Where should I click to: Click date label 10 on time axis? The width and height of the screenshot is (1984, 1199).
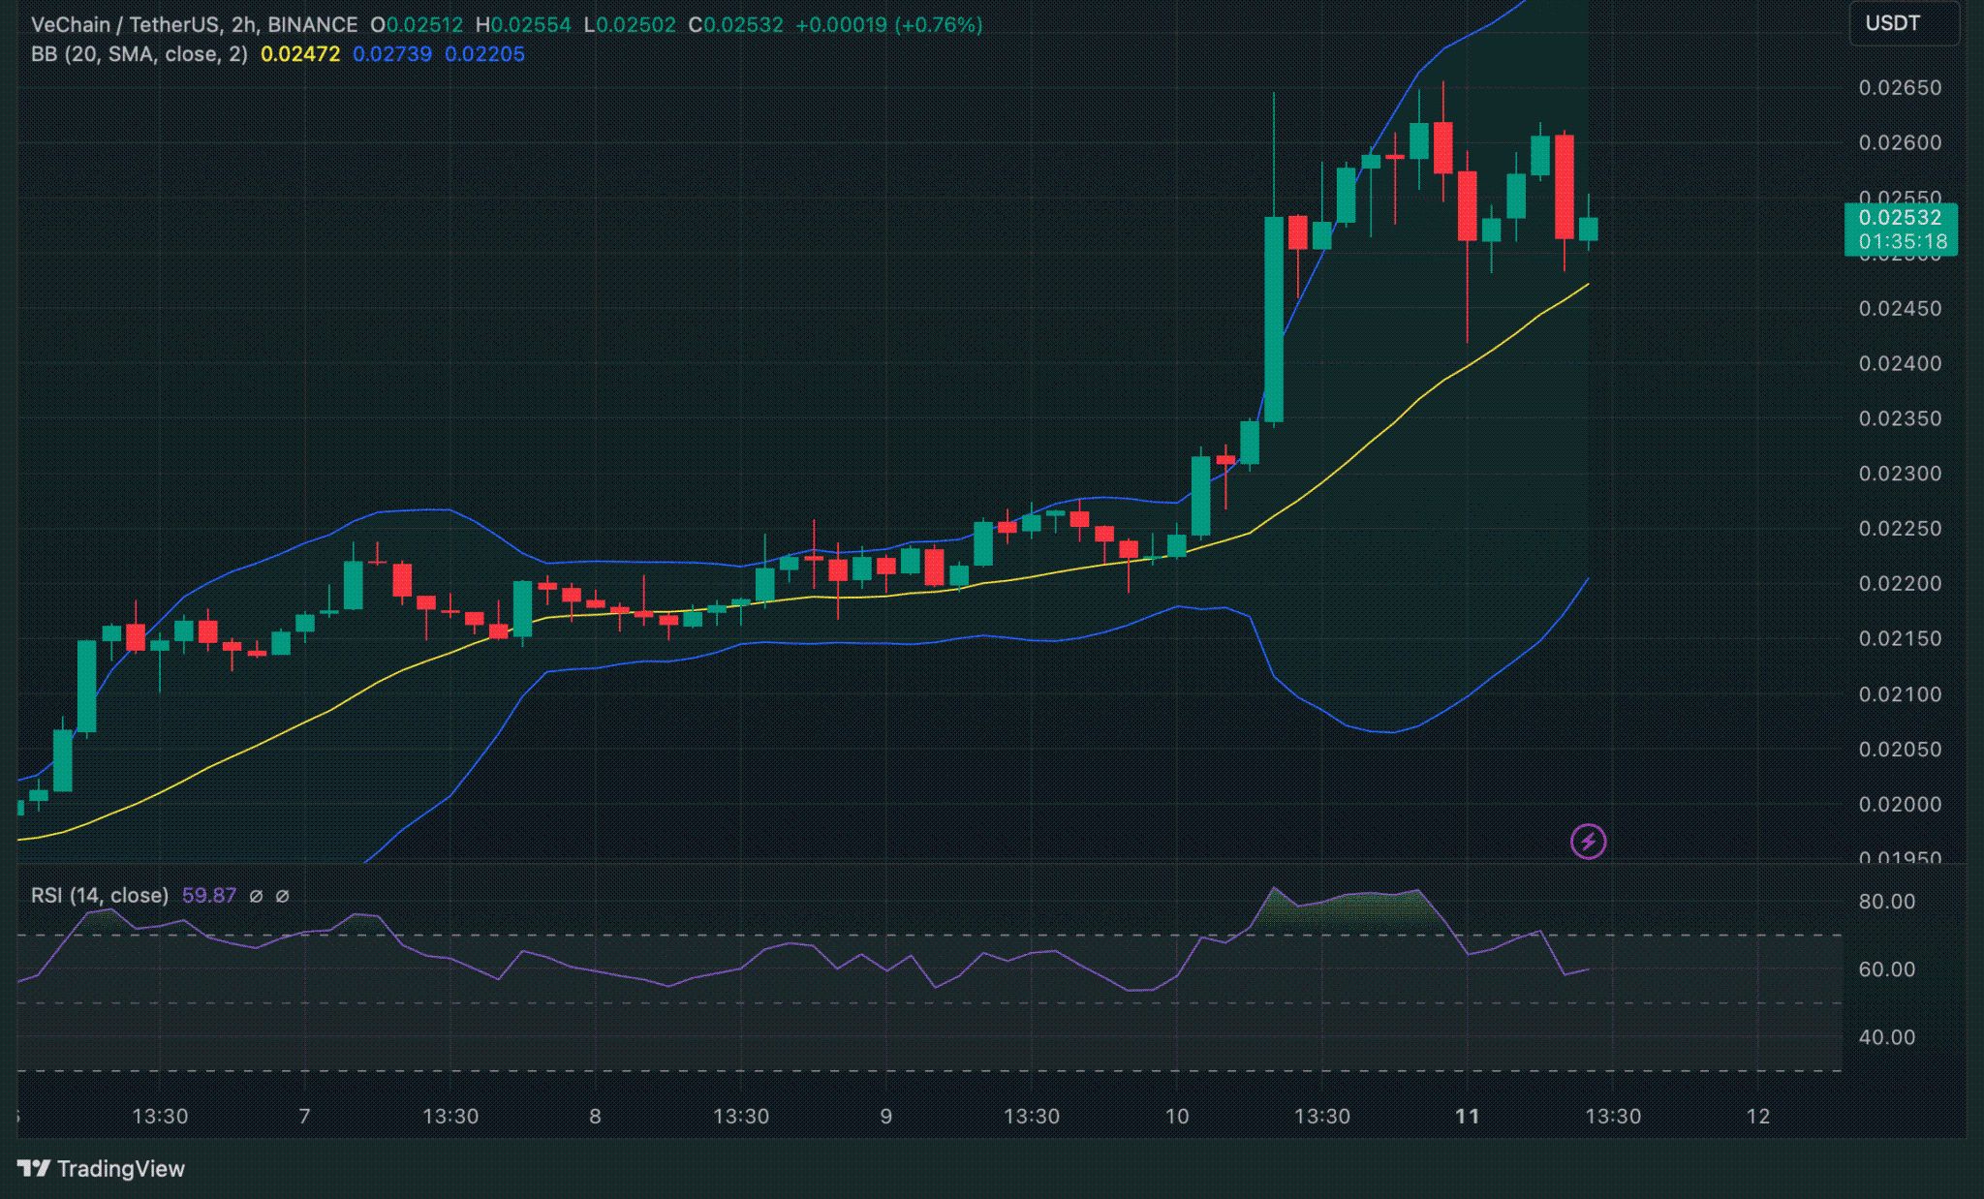click(x=1177, y=1116)
